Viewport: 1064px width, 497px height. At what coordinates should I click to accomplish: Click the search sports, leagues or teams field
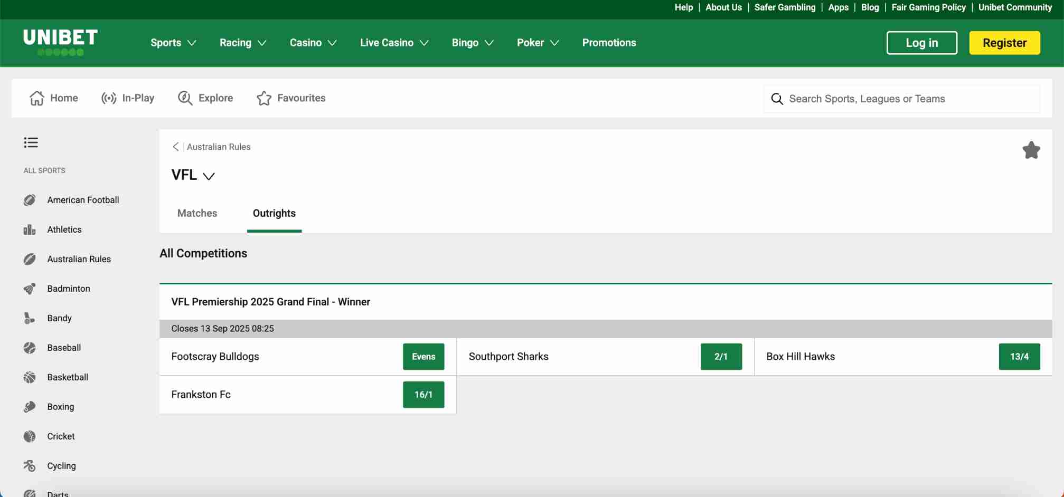902,99
